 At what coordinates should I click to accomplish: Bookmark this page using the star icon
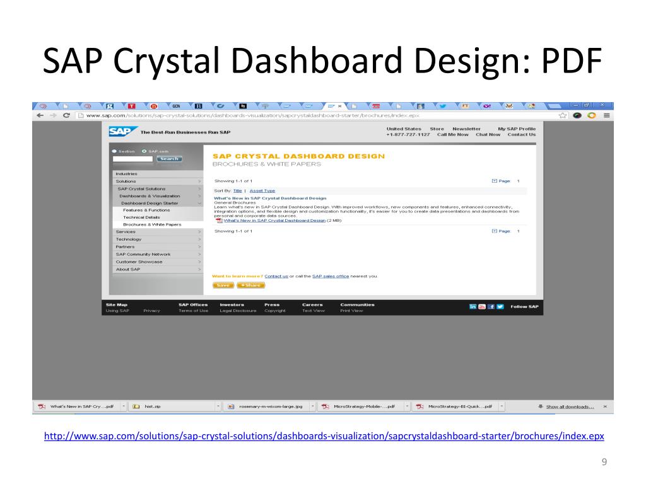click(x=562, y=116)
